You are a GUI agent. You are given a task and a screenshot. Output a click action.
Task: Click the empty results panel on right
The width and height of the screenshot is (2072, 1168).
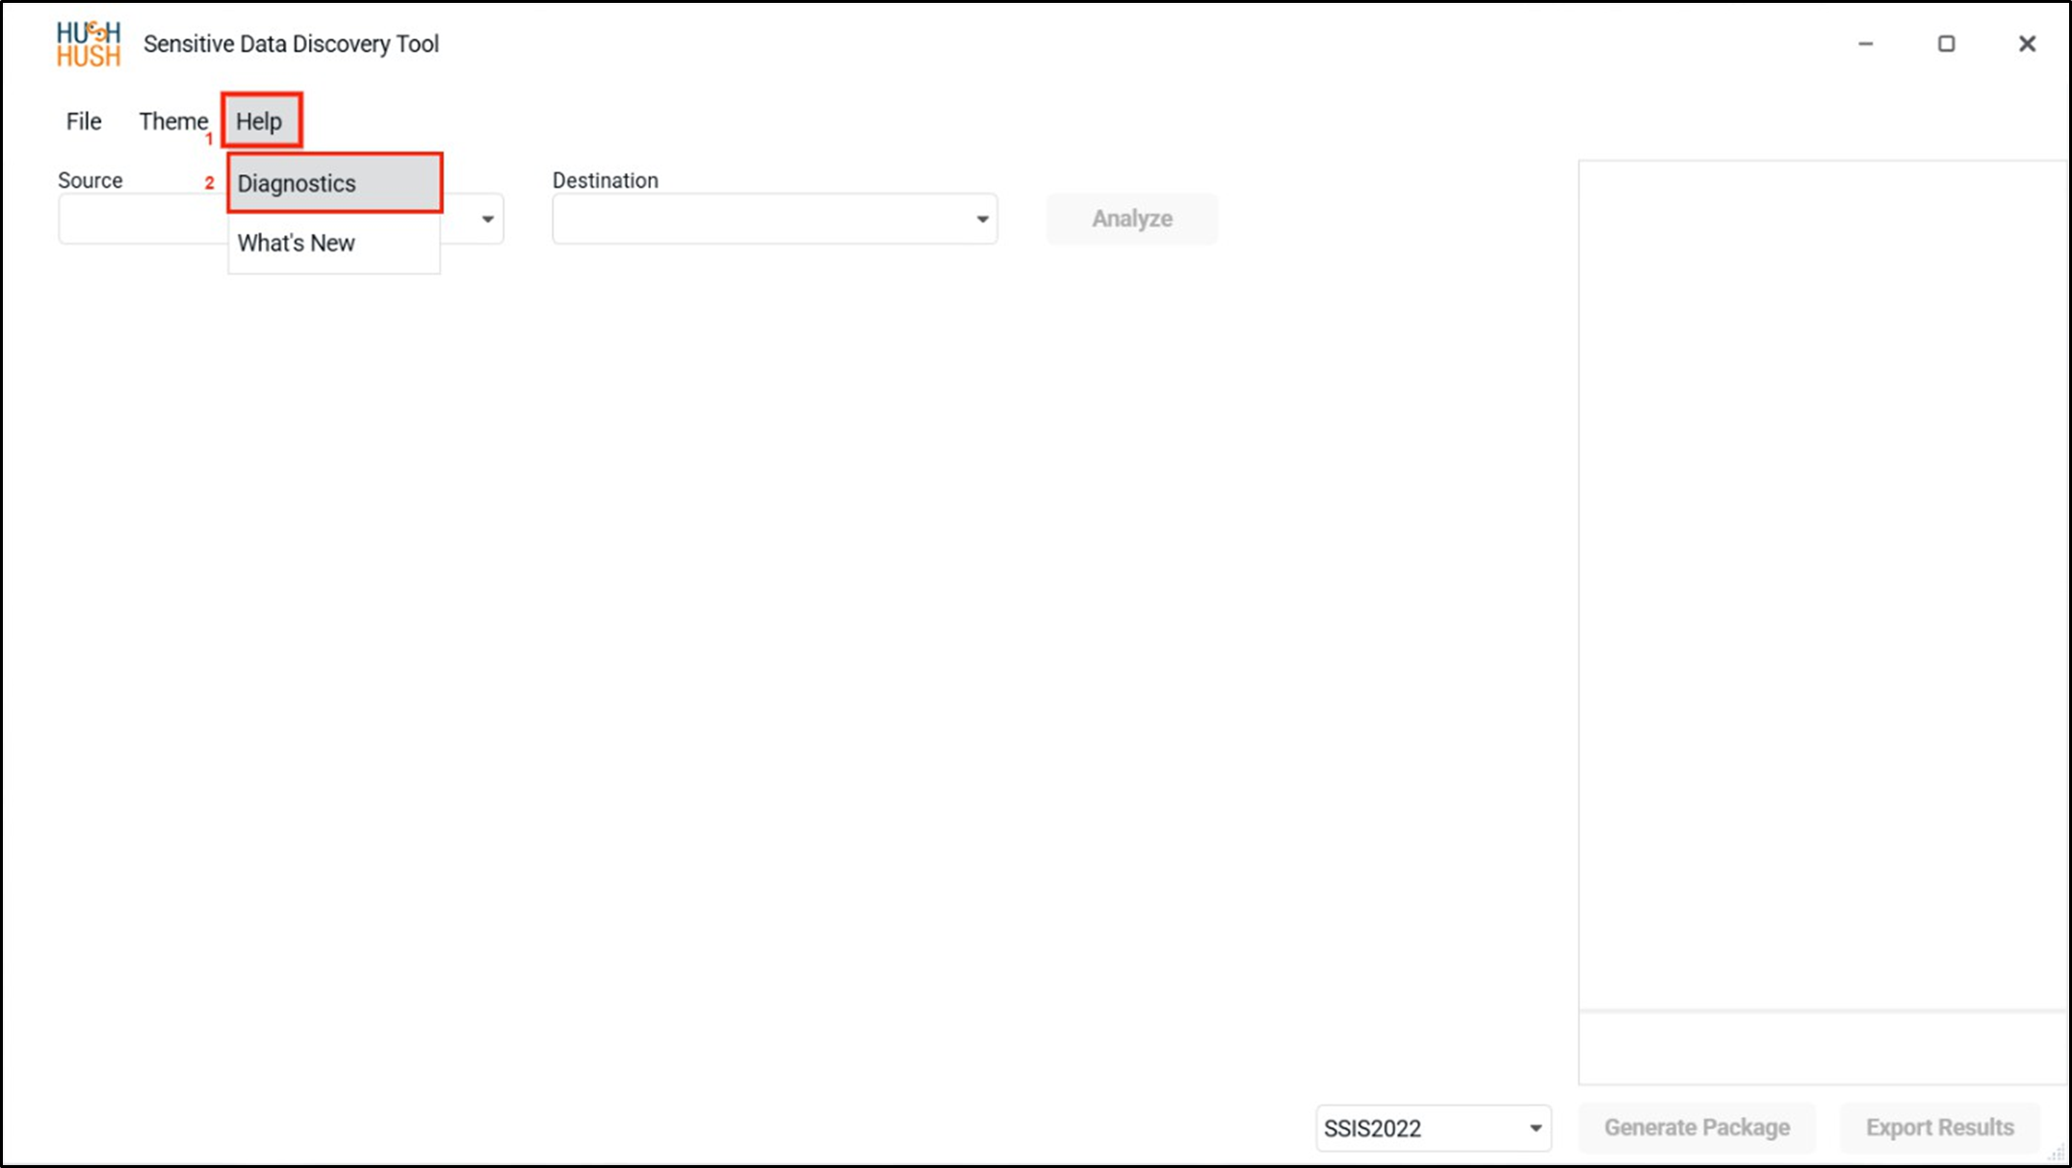(1823, 585)
